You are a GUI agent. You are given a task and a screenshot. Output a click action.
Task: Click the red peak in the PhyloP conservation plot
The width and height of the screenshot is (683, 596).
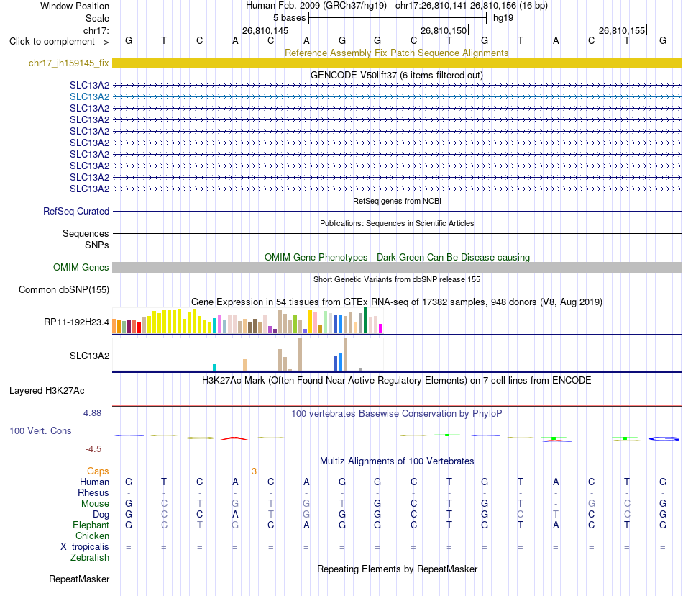click(234, 438)
